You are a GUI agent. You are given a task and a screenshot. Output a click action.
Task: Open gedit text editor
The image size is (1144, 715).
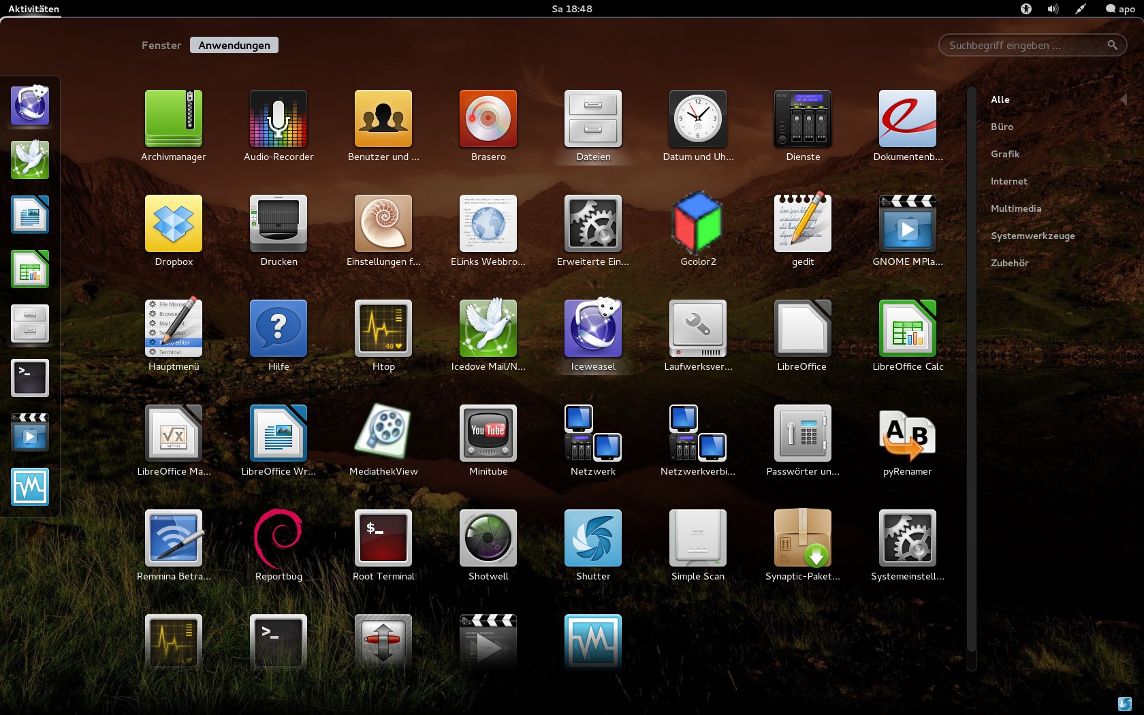coord(803,224)
